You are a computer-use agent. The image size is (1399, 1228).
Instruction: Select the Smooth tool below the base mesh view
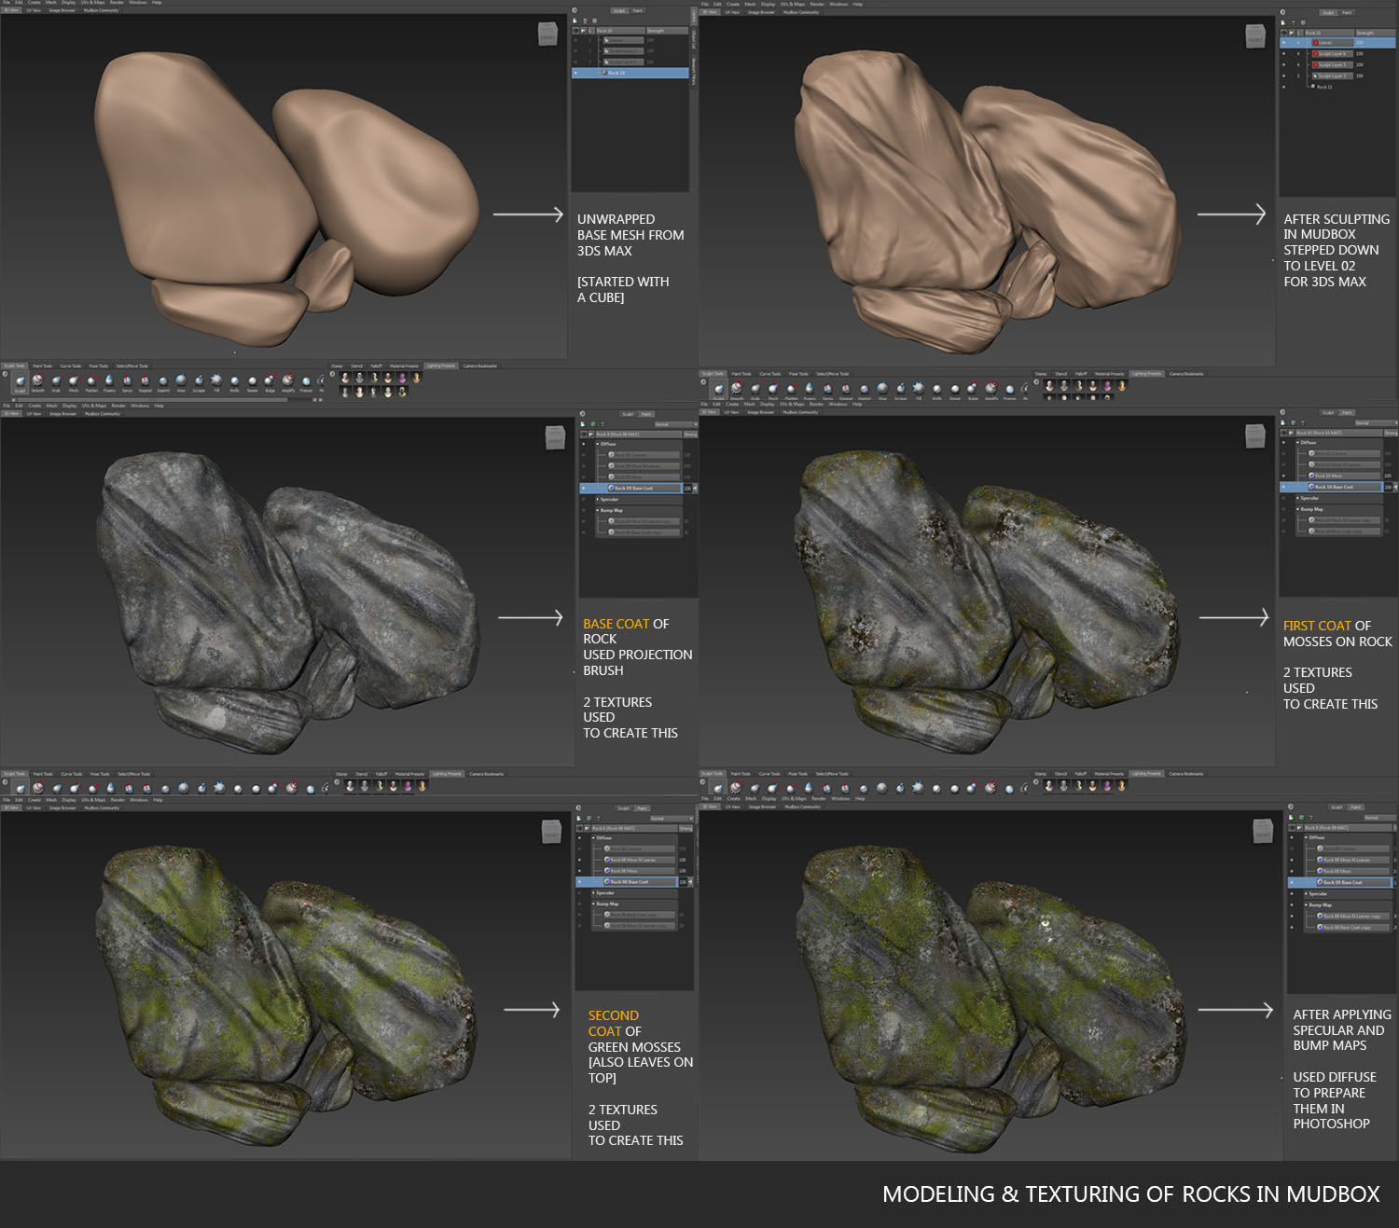pyautogui.click(x=38, y=380)
